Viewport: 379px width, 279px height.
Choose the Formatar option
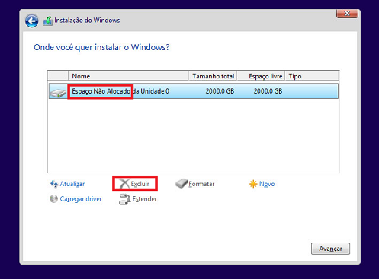tap(201, 184)
